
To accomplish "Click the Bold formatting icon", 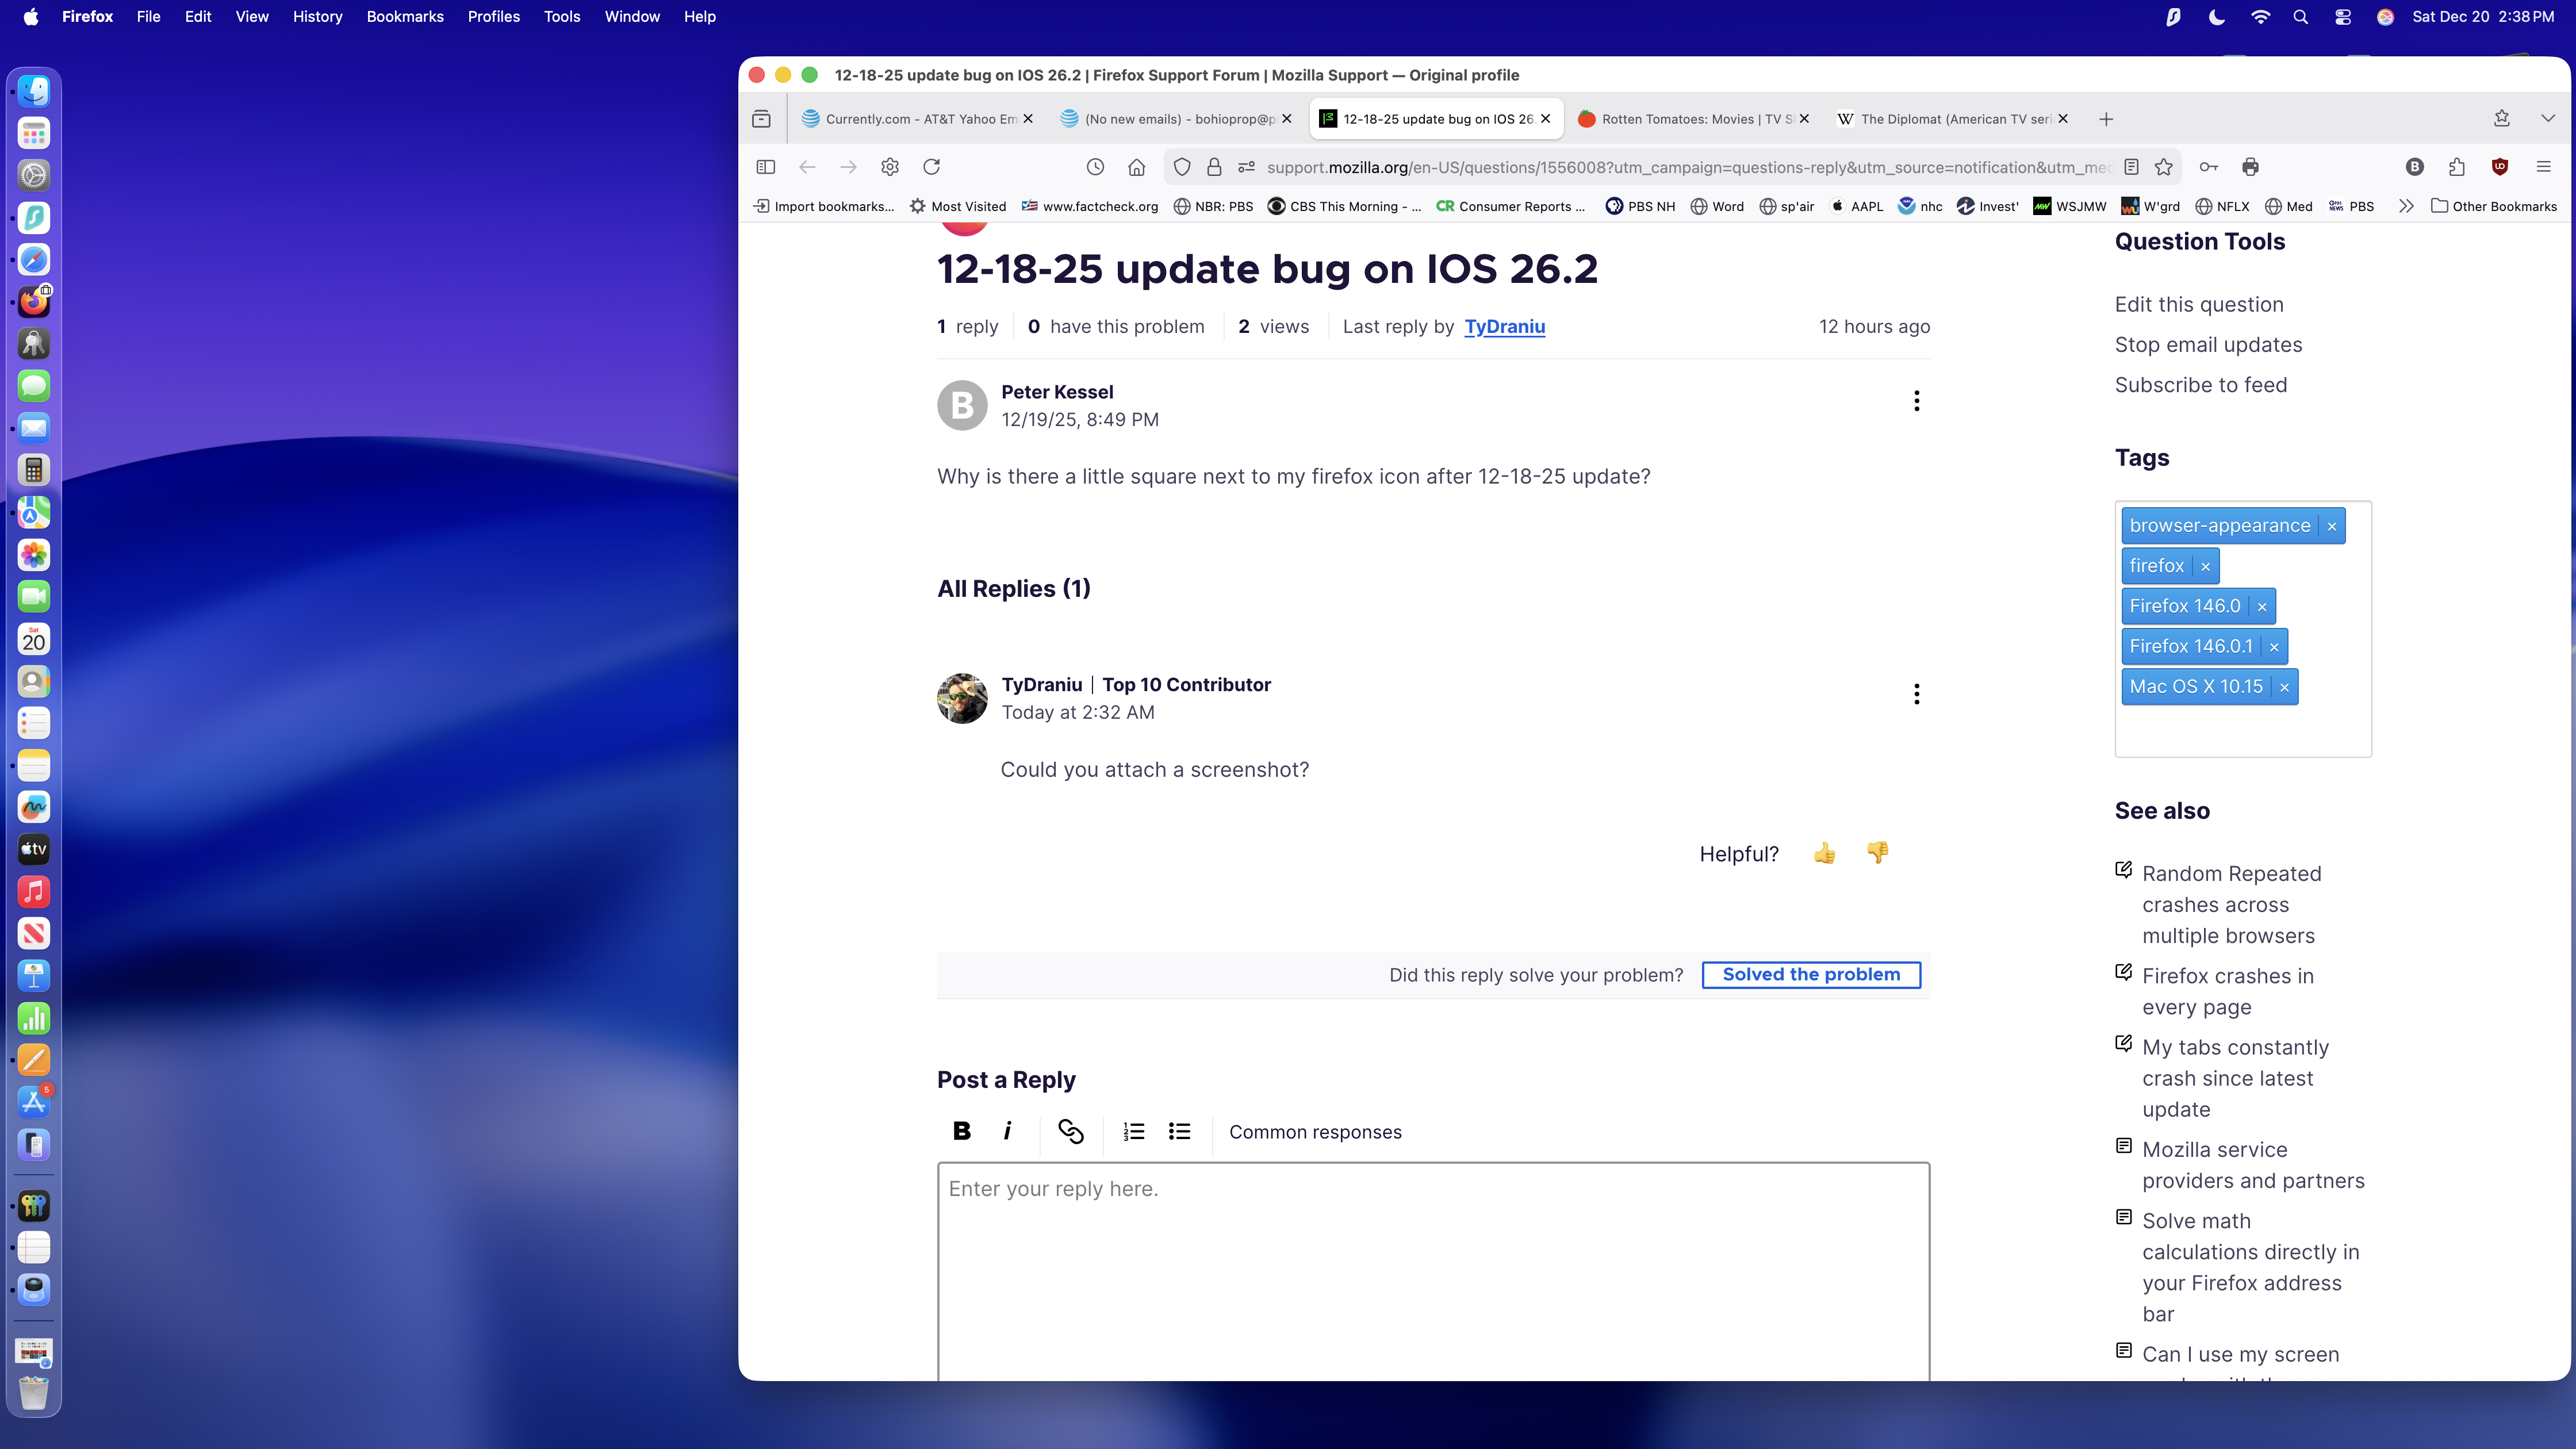I will [x=961, y=1131].
